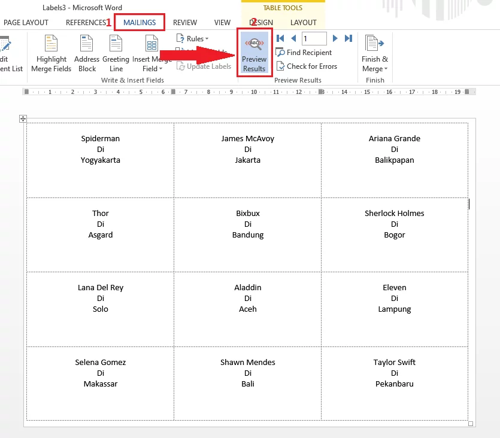Image resolution: width=500 pixels, height=438 pixels.
Task: Click the Taylor Swift label text
Action: click(395, 362)
